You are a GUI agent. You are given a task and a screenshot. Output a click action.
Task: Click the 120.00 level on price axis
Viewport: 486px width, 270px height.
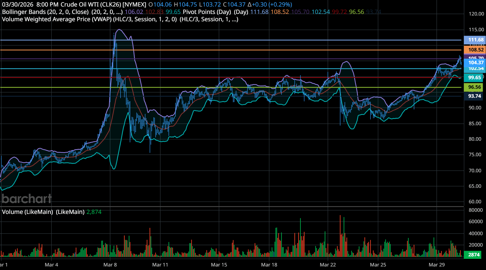476,14
